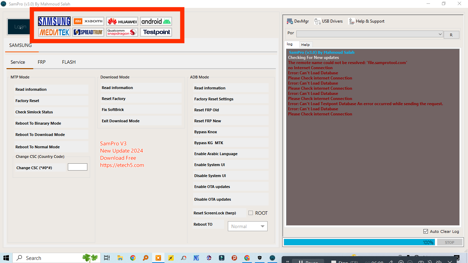The width and height of the screenshot is (468, 263).
Task: Click the 'remote name could not be resolved' line
Action: (x=348, y=63)
